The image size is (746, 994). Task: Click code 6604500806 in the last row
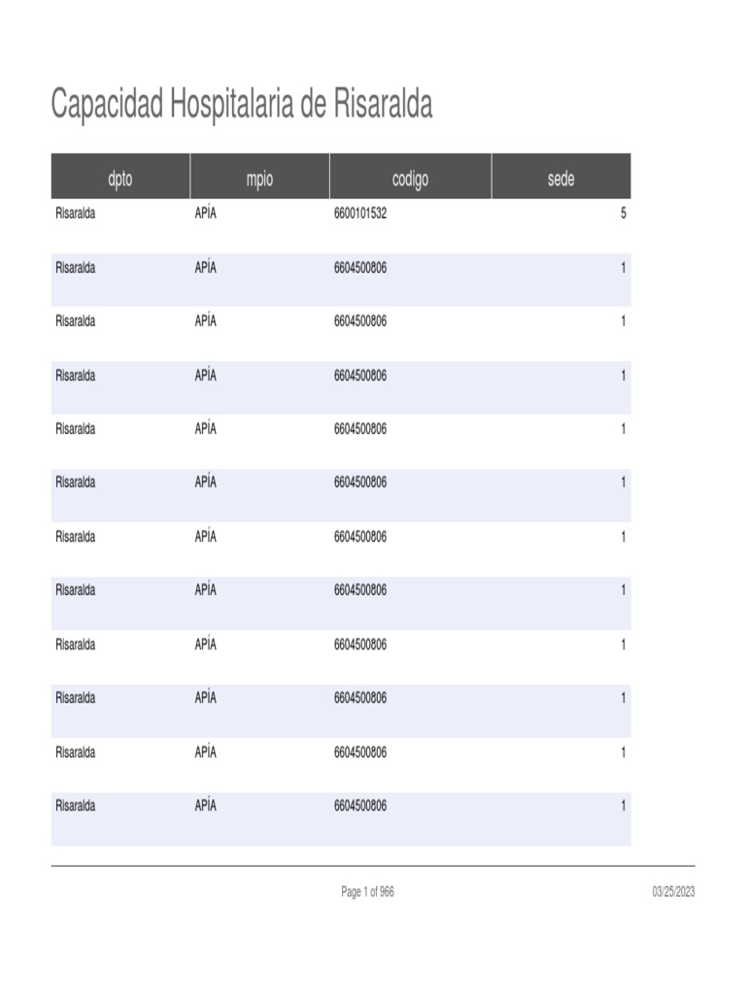point(360,806)
